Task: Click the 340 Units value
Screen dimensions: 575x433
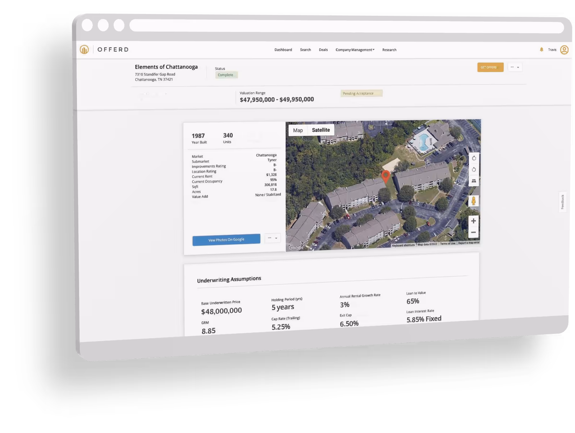Action: tap(228, 135)
